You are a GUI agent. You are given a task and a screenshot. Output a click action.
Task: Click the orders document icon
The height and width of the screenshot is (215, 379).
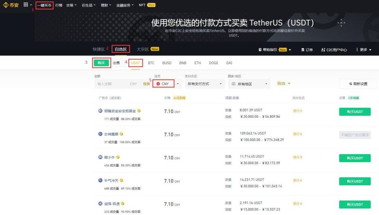(303, 50)
